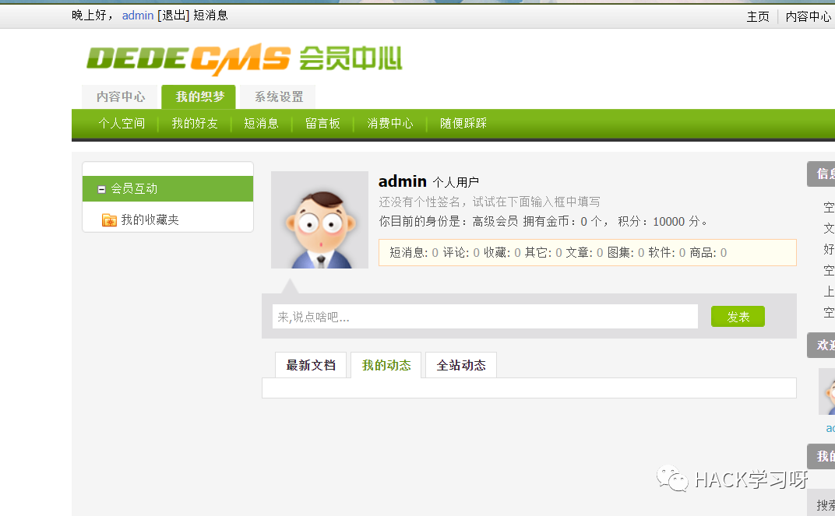
Task: Open the 留言板 menu item
Action: tap(322, 124)
